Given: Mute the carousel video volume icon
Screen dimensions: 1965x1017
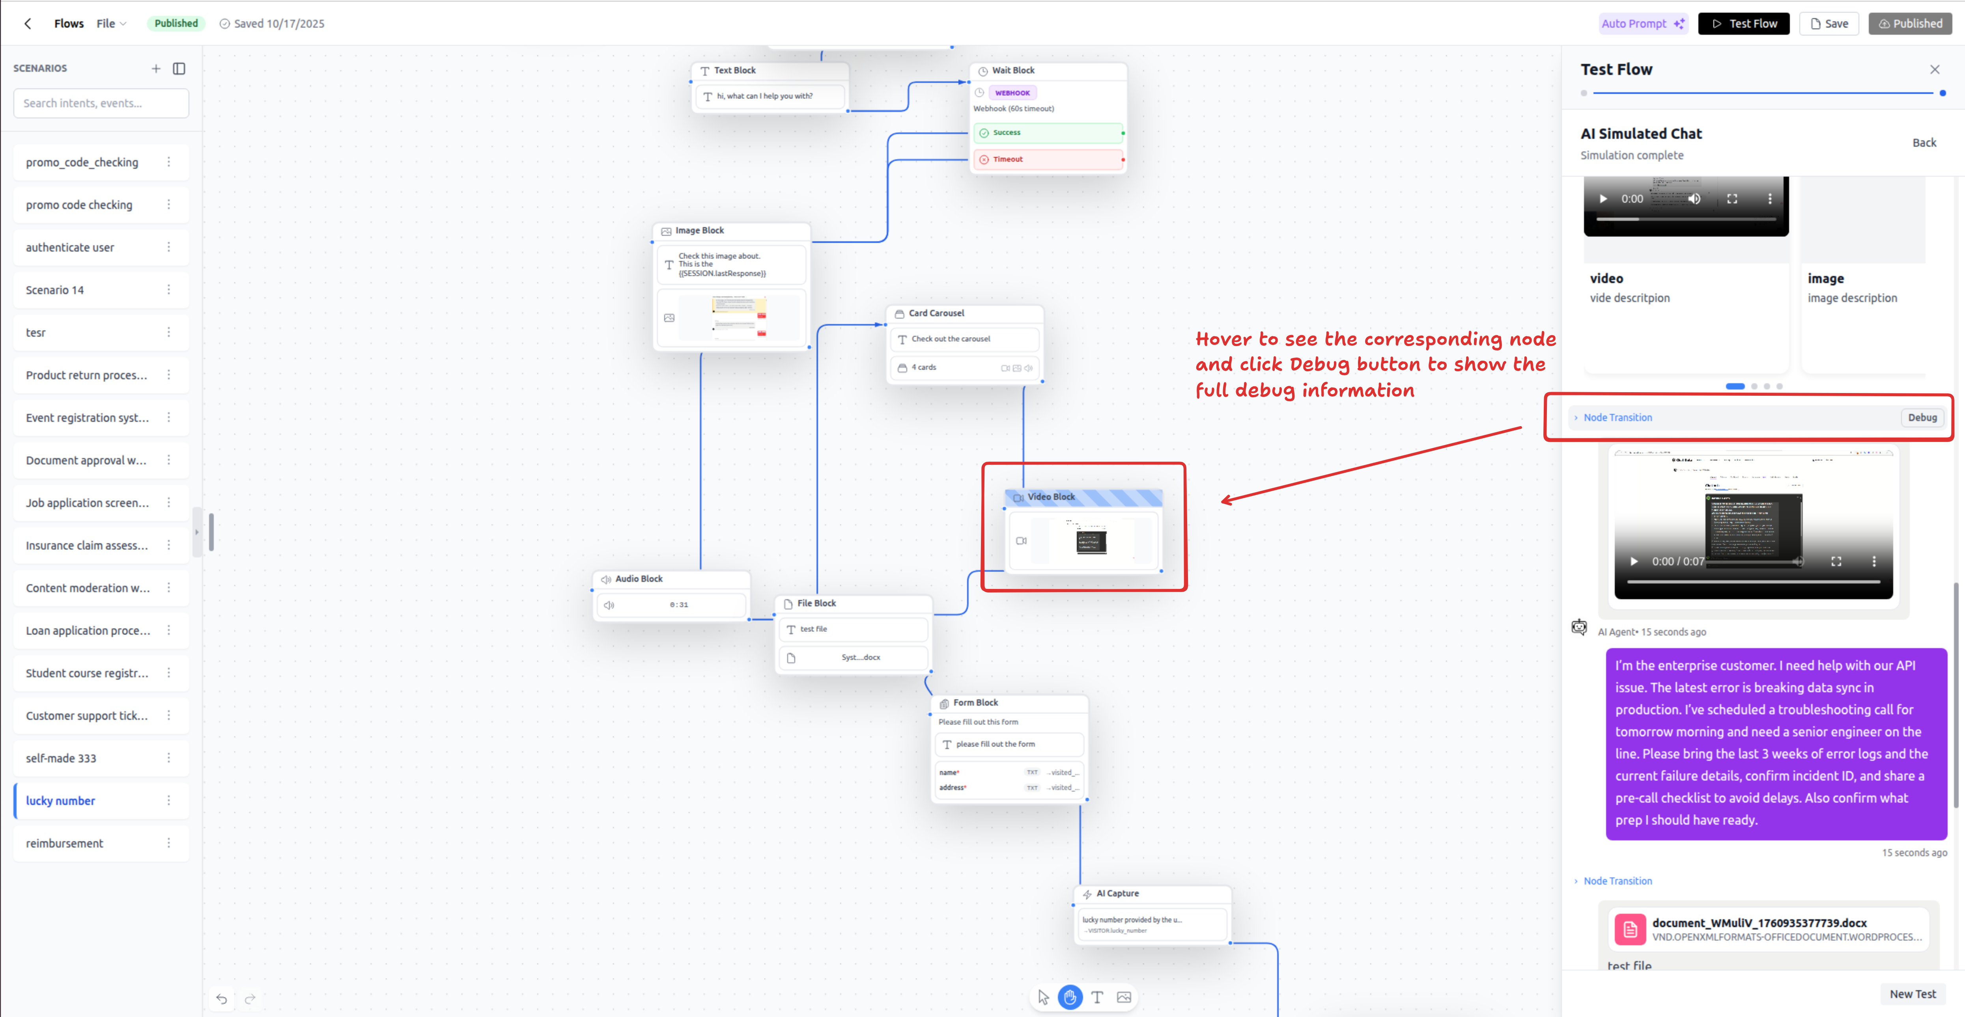Looking at the screenshot, I should tap(1694, 199).
